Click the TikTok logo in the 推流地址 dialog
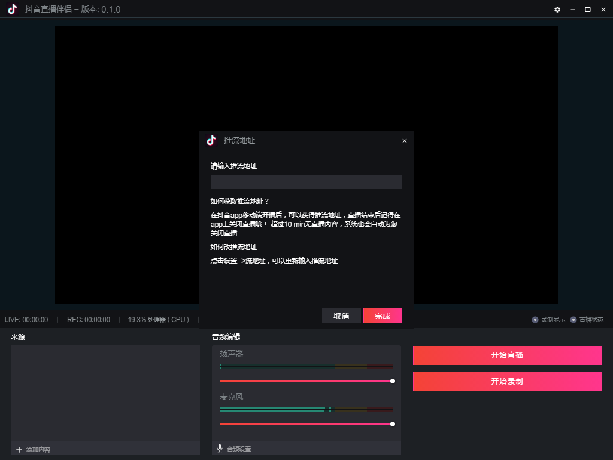Image resolution: width=613 pixels, height=460 pixels. [210, 140]
